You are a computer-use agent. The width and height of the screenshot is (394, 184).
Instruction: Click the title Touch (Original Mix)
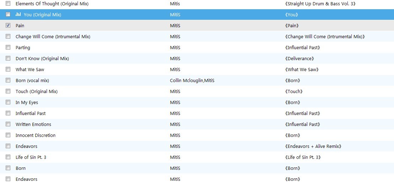36,92
